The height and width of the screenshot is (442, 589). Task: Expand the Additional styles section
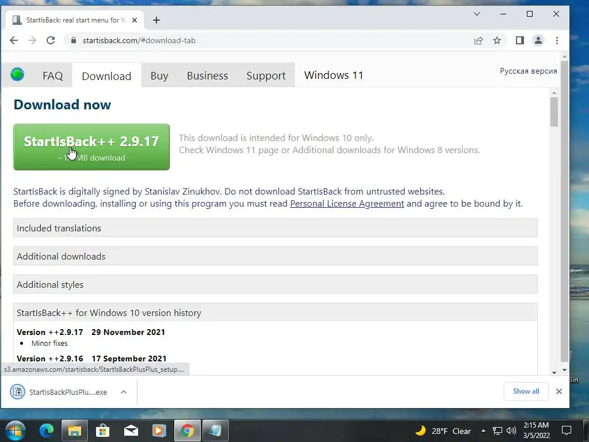(x=276, y=284)
